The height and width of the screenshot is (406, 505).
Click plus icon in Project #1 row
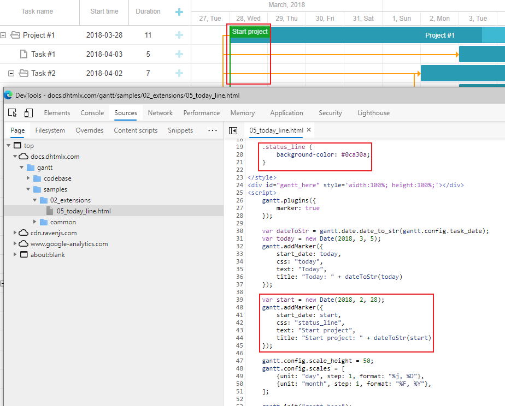click(179, 35)
